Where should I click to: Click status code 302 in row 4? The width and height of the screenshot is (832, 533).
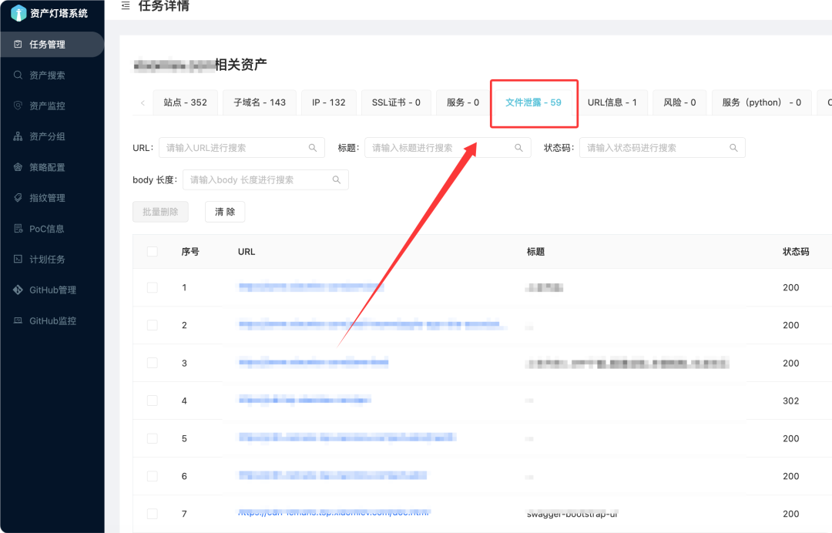[x=790, y=401]
